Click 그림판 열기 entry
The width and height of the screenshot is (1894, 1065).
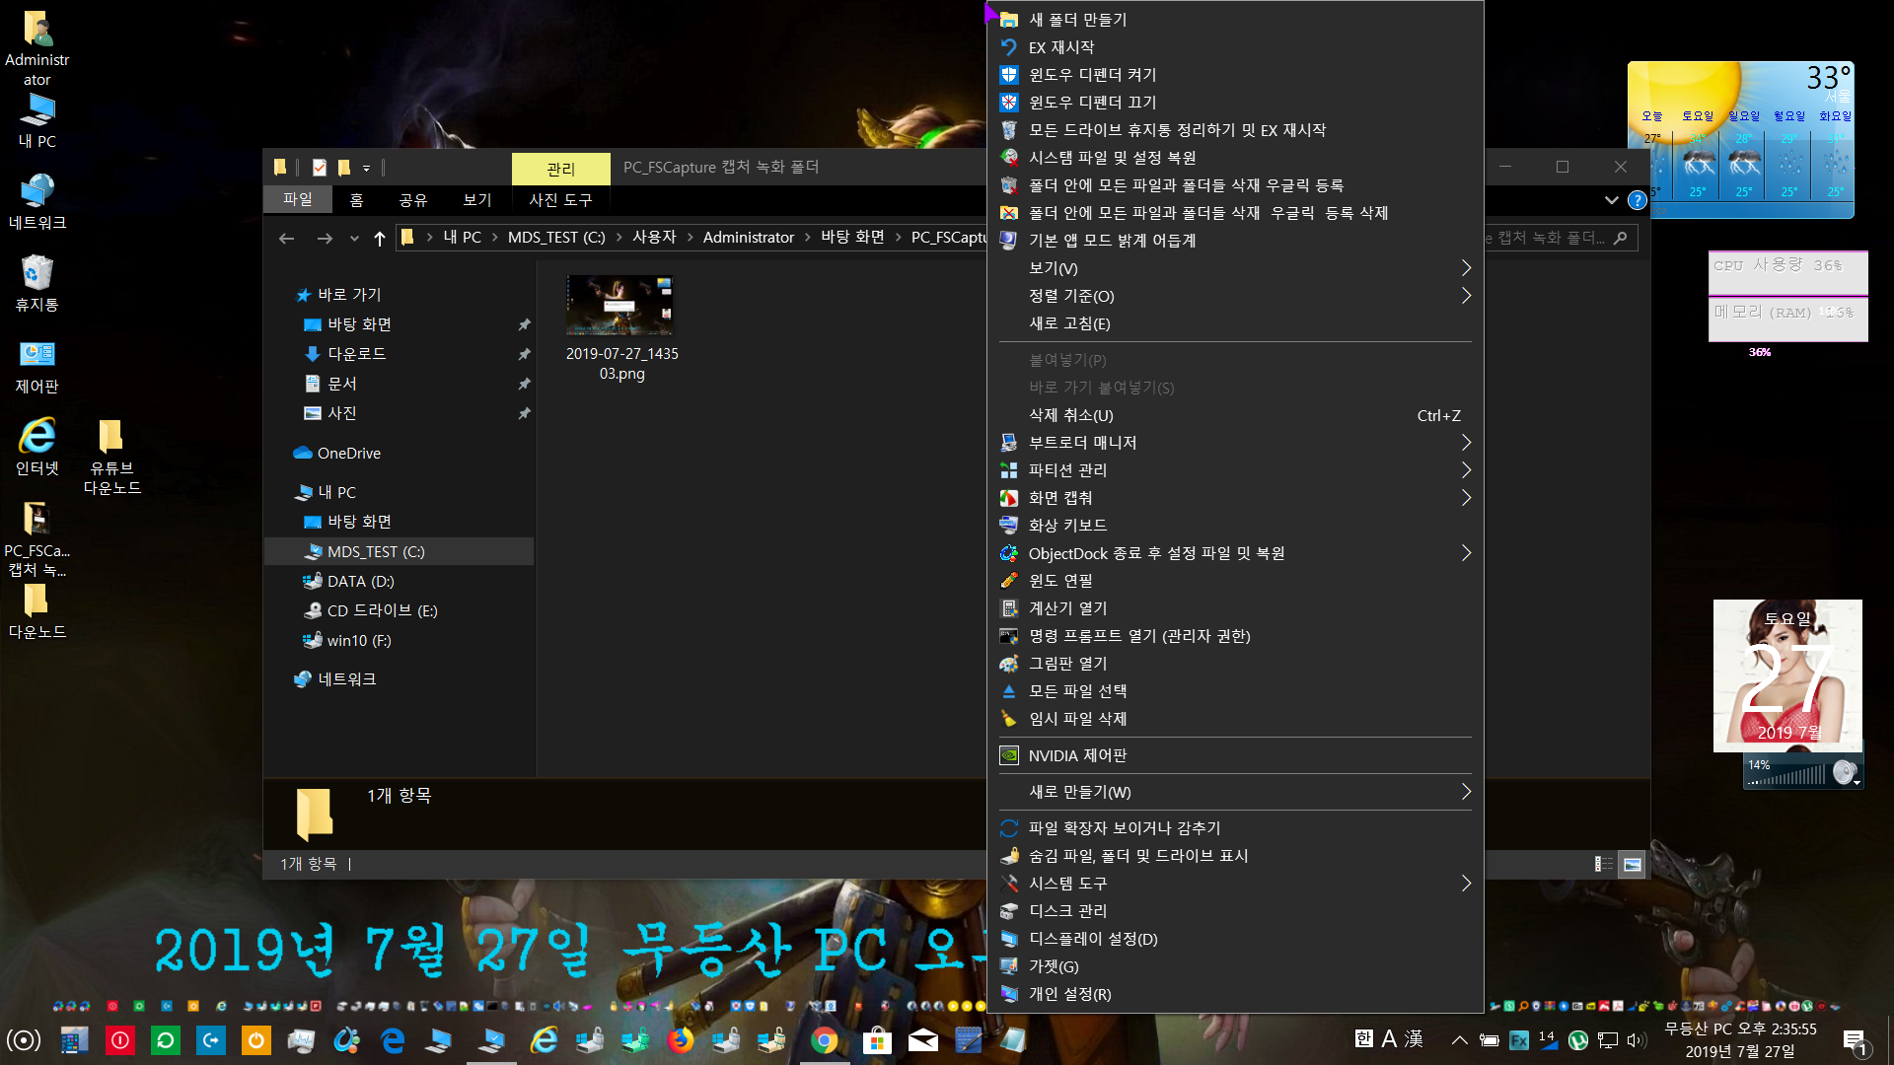(1235, 664)
